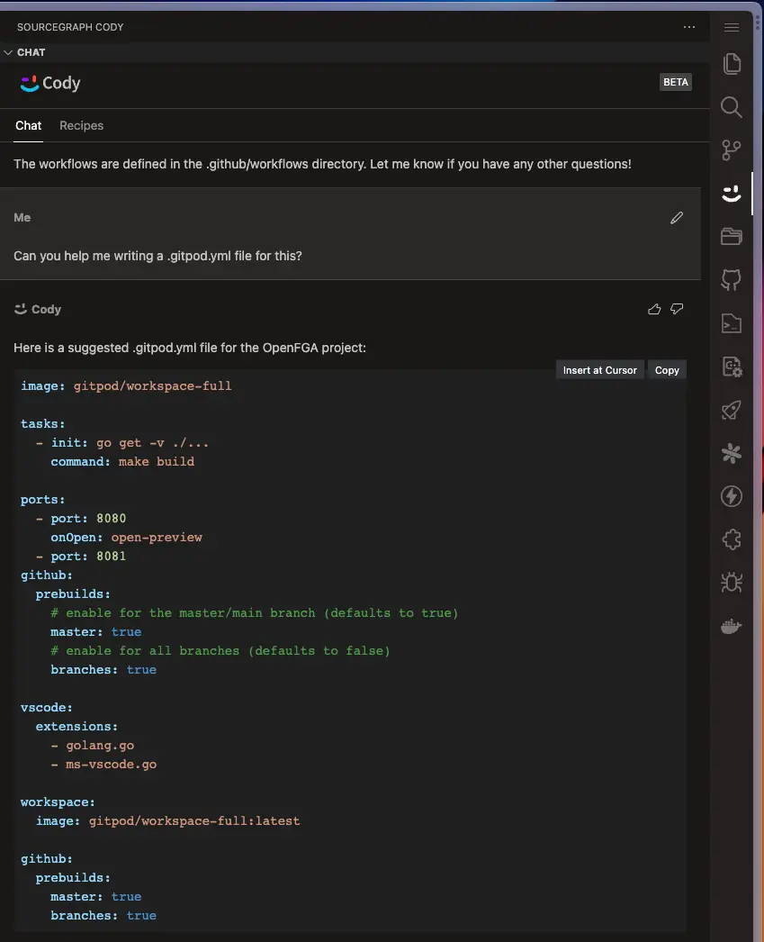The height and width of the screenshot is (942, 764).
Task: Click the 'command: make build' line
Action: pyautogui.click(x=122, y=461)
